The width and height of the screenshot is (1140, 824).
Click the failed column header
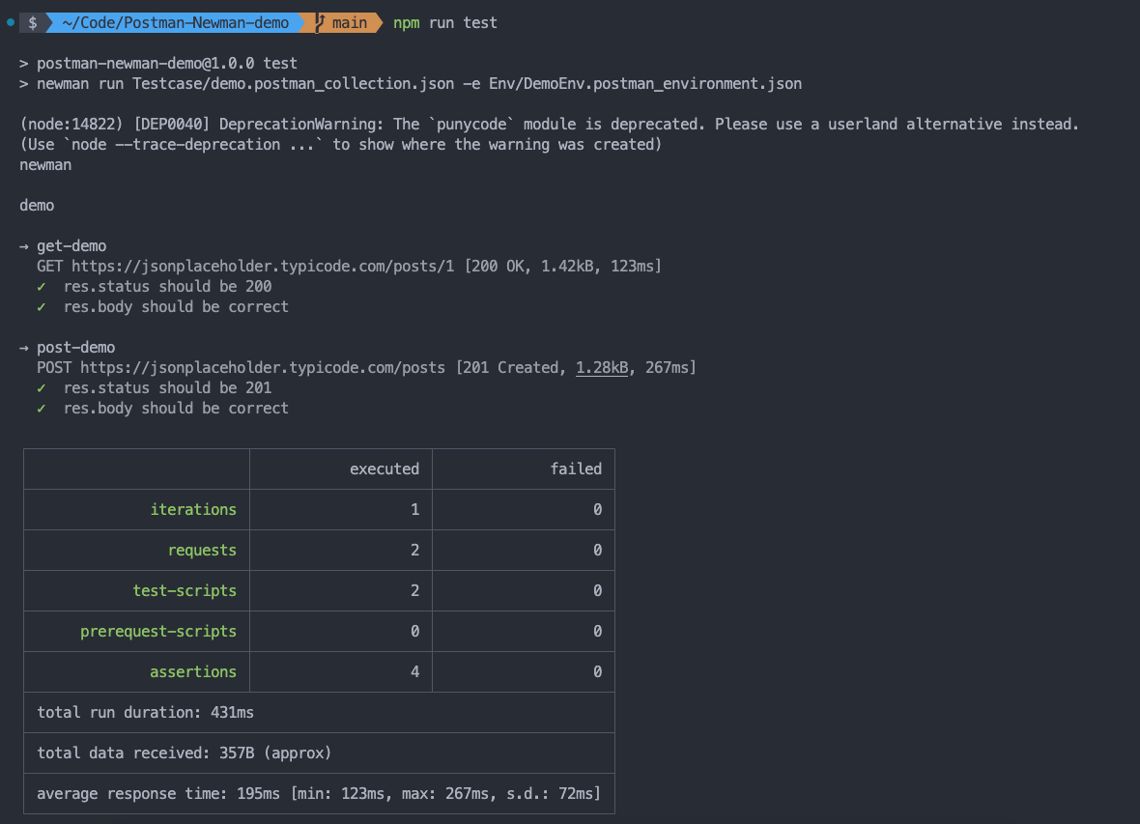(576, 469)
